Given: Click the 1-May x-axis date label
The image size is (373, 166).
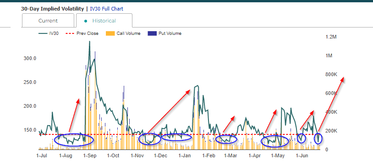Looking at the screenshot, I should pyautogui.click(x=278, y=156).
